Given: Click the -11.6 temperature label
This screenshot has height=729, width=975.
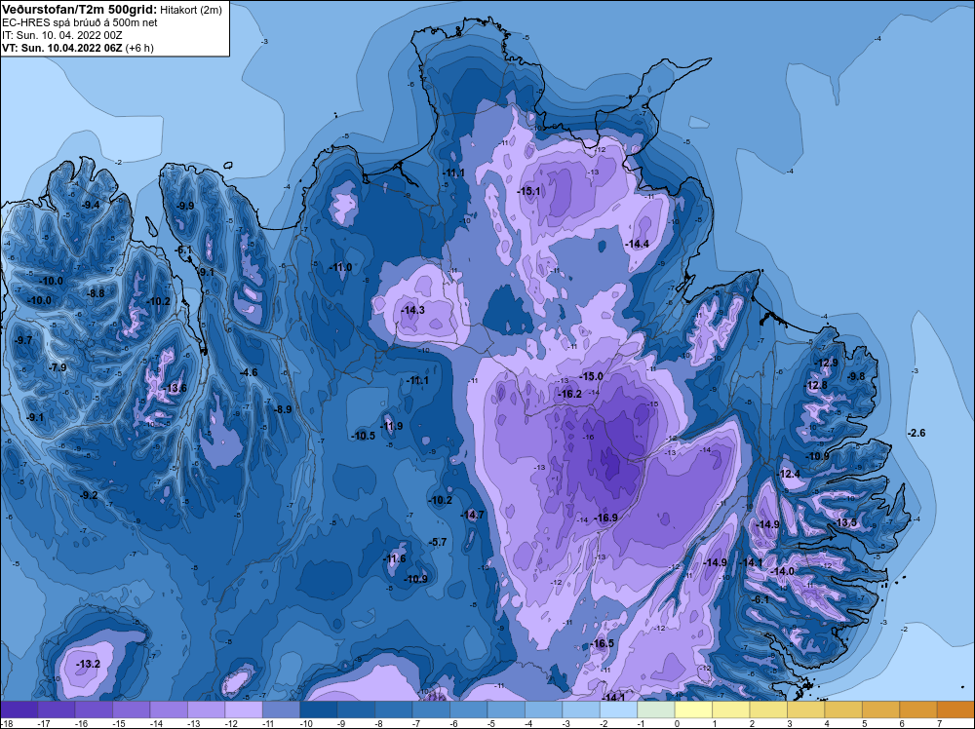Looking at the screenshot, I should [395, 559].
